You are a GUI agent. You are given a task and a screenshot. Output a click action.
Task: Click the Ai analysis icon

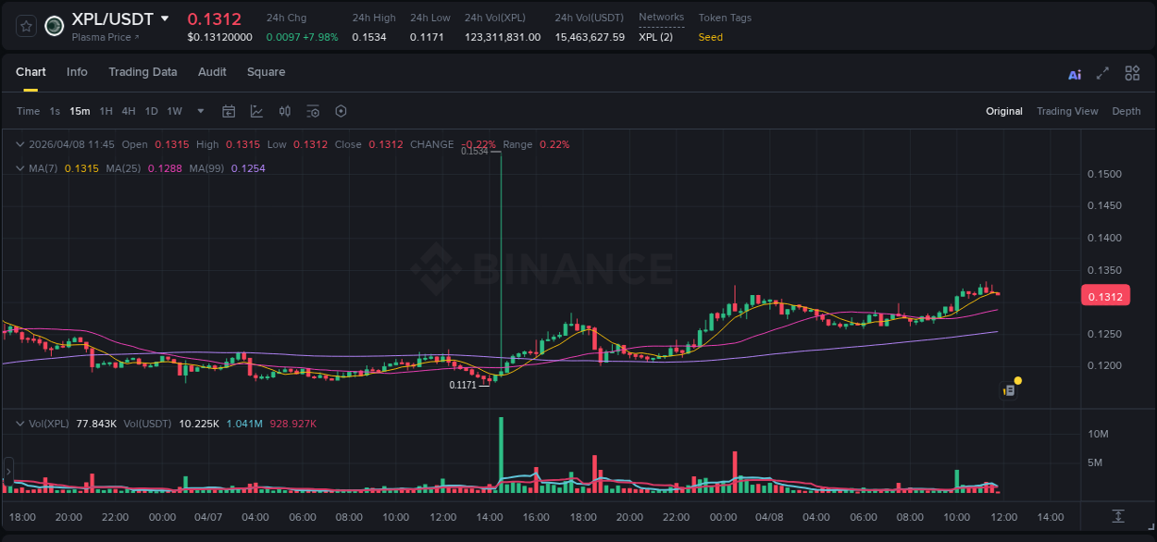[1075, 73]
